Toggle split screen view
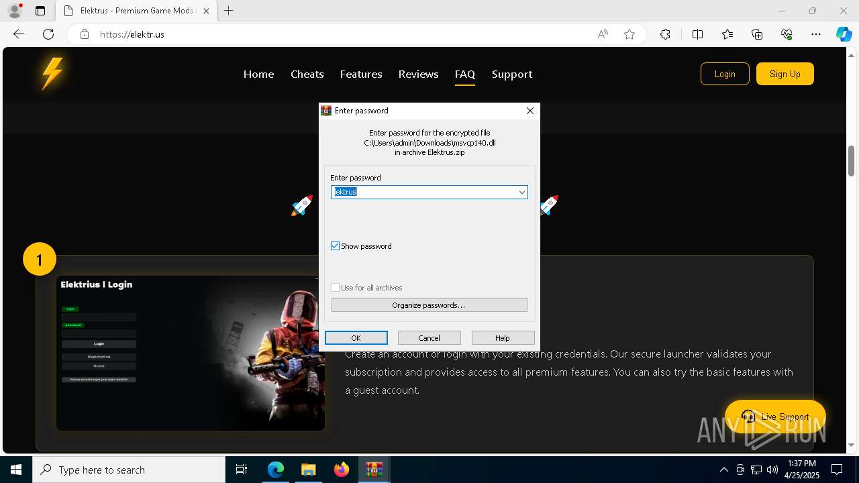 [697, 34]
